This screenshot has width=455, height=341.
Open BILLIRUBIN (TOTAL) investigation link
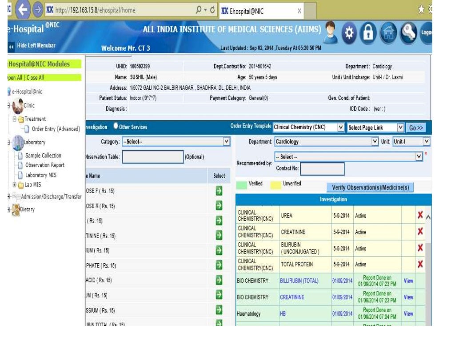tap(299, 281)
